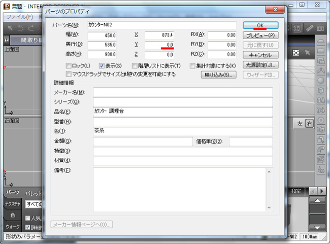Click the キャンセル button

pos(260,55)
